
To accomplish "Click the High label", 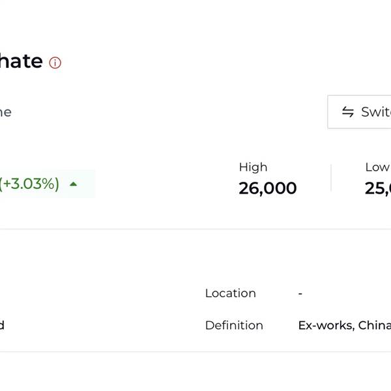I will [x=253, y=167].
